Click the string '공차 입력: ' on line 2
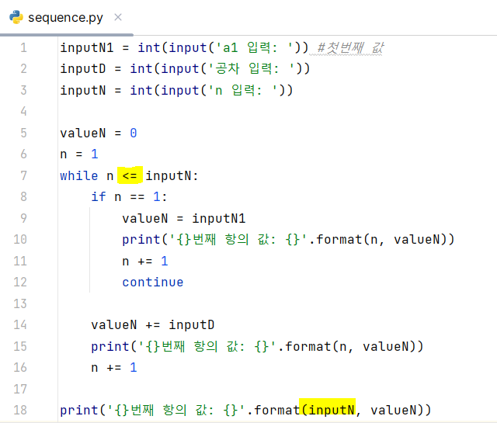This screenshot has width=497, height=423. click(252, 69)
